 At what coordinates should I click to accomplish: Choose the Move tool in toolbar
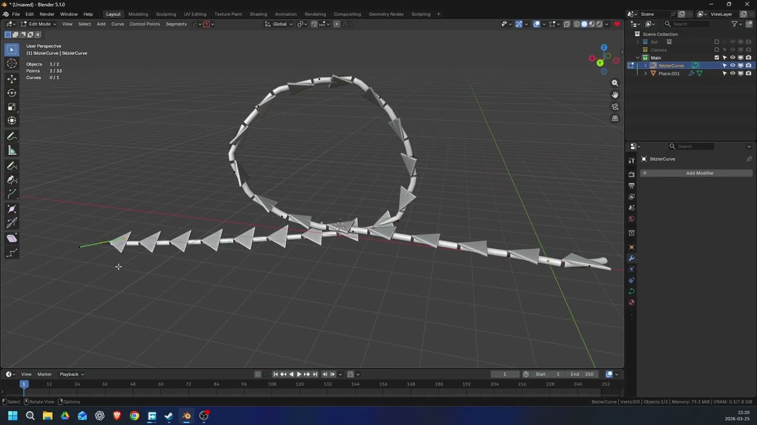(12, 79)
